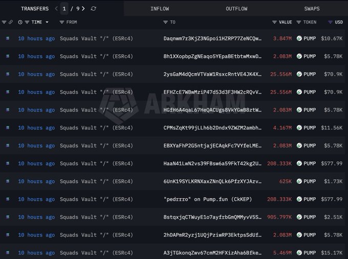Open PUMP token in the $2.51K row
The height and width of the screenshot is (259, 348).
coord(306,217)
